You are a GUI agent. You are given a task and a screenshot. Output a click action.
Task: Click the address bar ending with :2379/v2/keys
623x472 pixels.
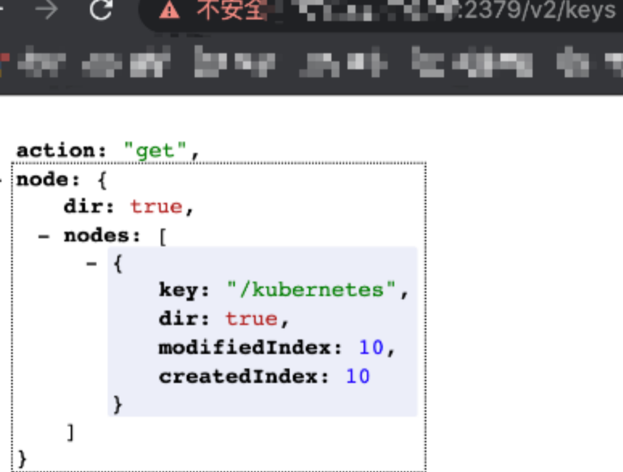[382, 14]
